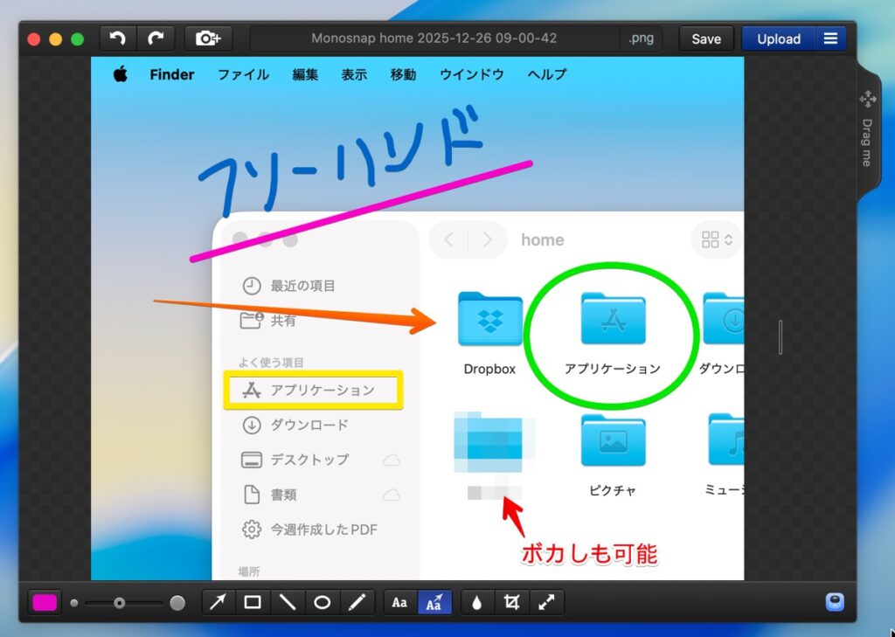895x637 pixels.
Task: Take a new screenshot with camera icon
Action: [208, 38]
